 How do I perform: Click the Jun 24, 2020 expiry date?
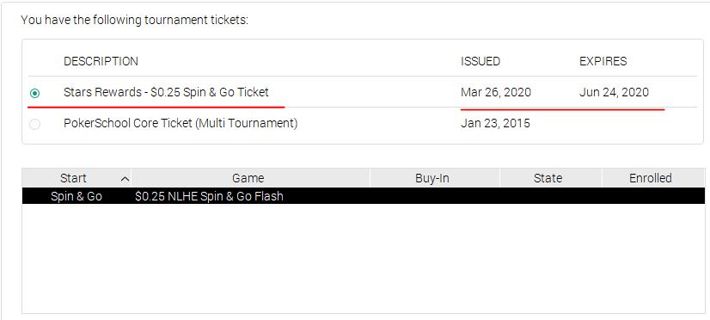[x=614, y=92]
